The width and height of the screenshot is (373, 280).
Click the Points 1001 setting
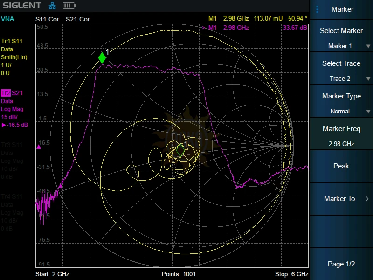pos(179,274)
